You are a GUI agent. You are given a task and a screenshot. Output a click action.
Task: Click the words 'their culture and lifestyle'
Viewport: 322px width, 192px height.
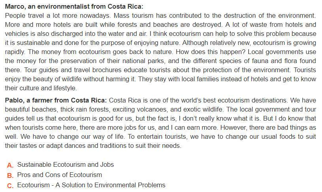click(41, 88)
